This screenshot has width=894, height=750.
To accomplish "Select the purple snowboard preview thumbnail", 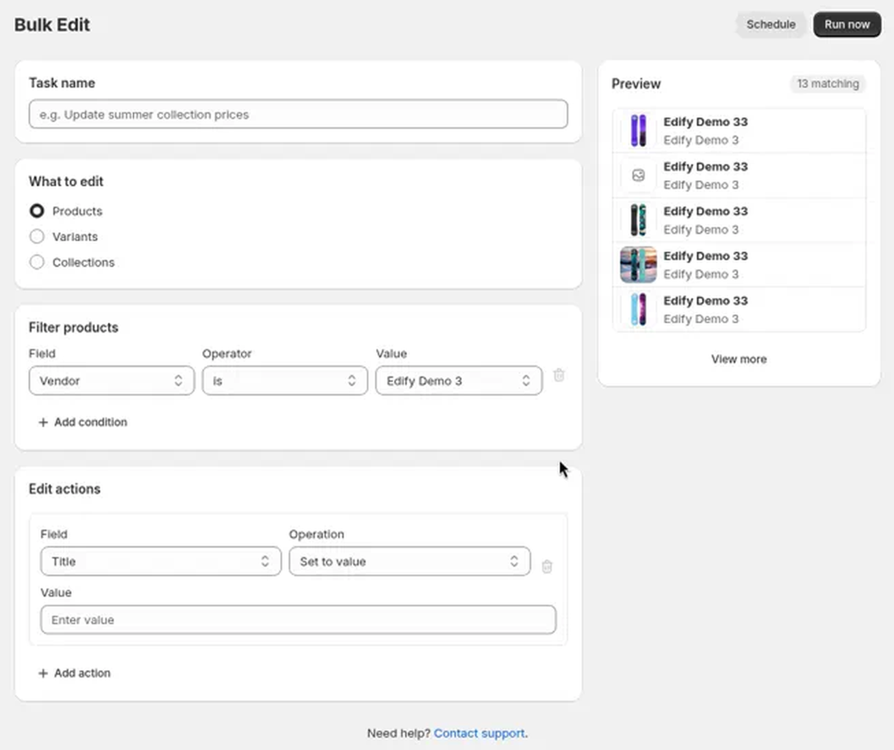I will [x=638, y=131].
